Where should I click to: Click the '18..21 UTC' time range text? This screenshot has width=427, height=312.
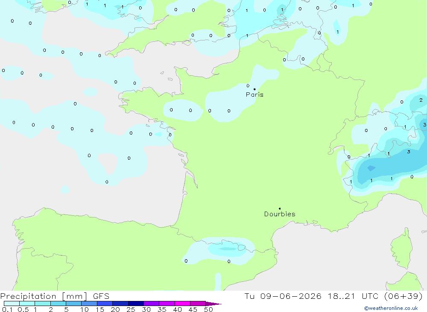pyautogui.click(x=354, y=296)
